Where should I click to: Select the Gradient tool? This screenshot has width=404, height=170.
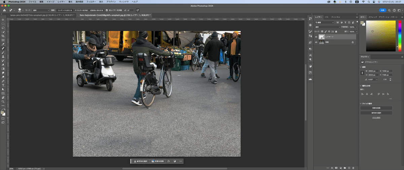click(x=3, y=69)
